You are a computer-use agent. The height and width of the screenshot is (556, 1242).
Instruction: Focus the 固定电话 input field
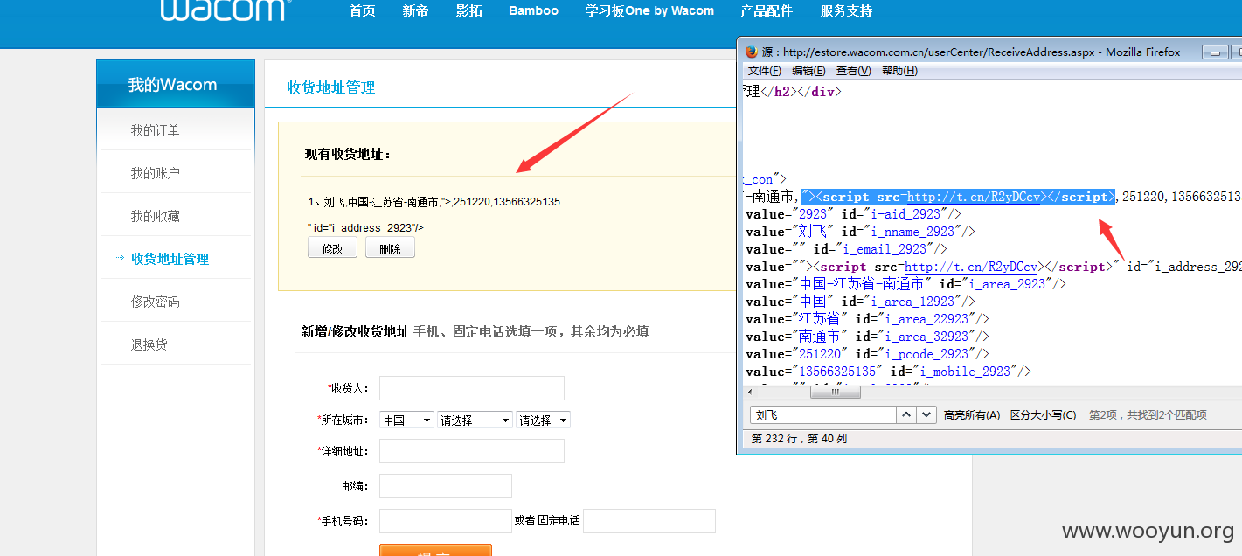pos(649,521)
